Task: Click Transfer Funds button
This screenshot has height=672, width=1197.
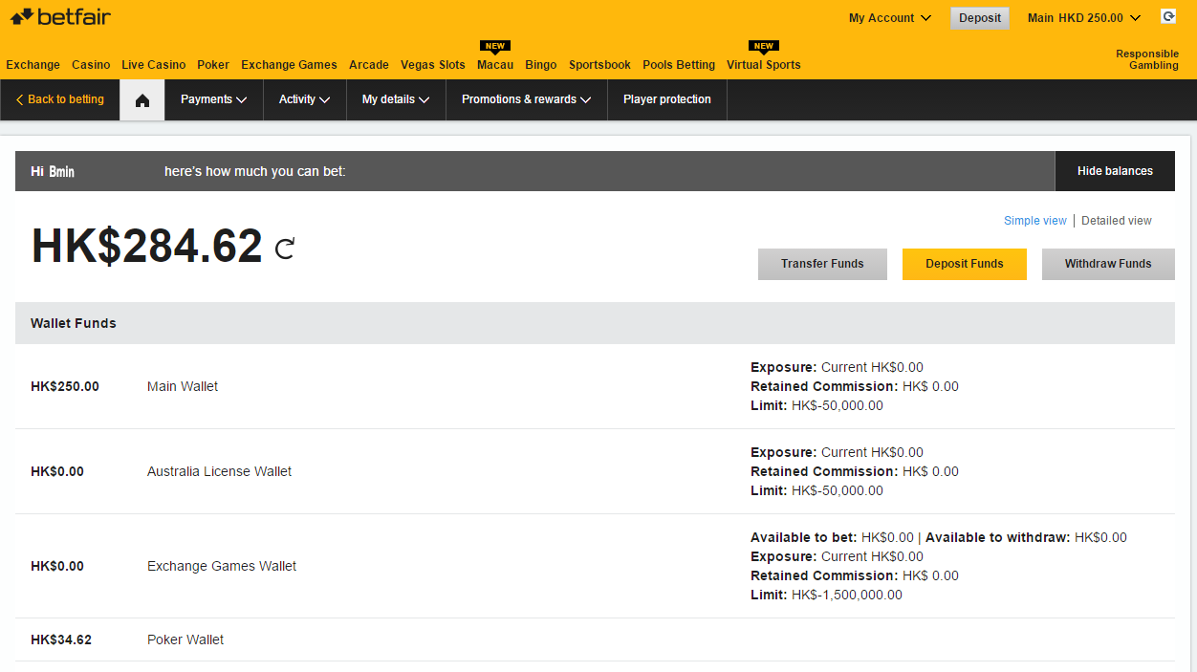Action: pos(822,264)
